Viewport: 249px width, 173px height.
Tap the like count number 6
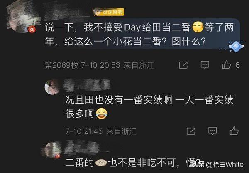(237, 65)
